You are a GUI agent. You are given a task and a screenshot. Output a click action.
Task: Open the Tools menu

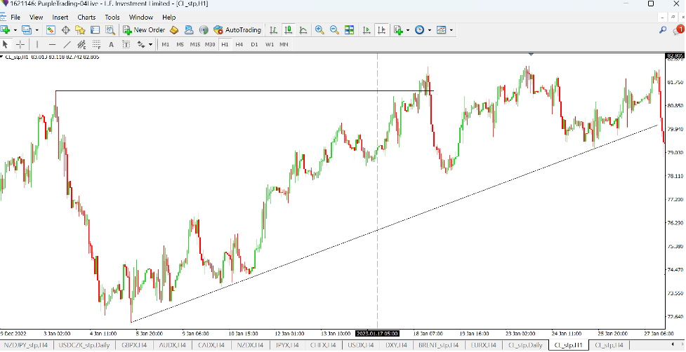click(x=112, y=18)
